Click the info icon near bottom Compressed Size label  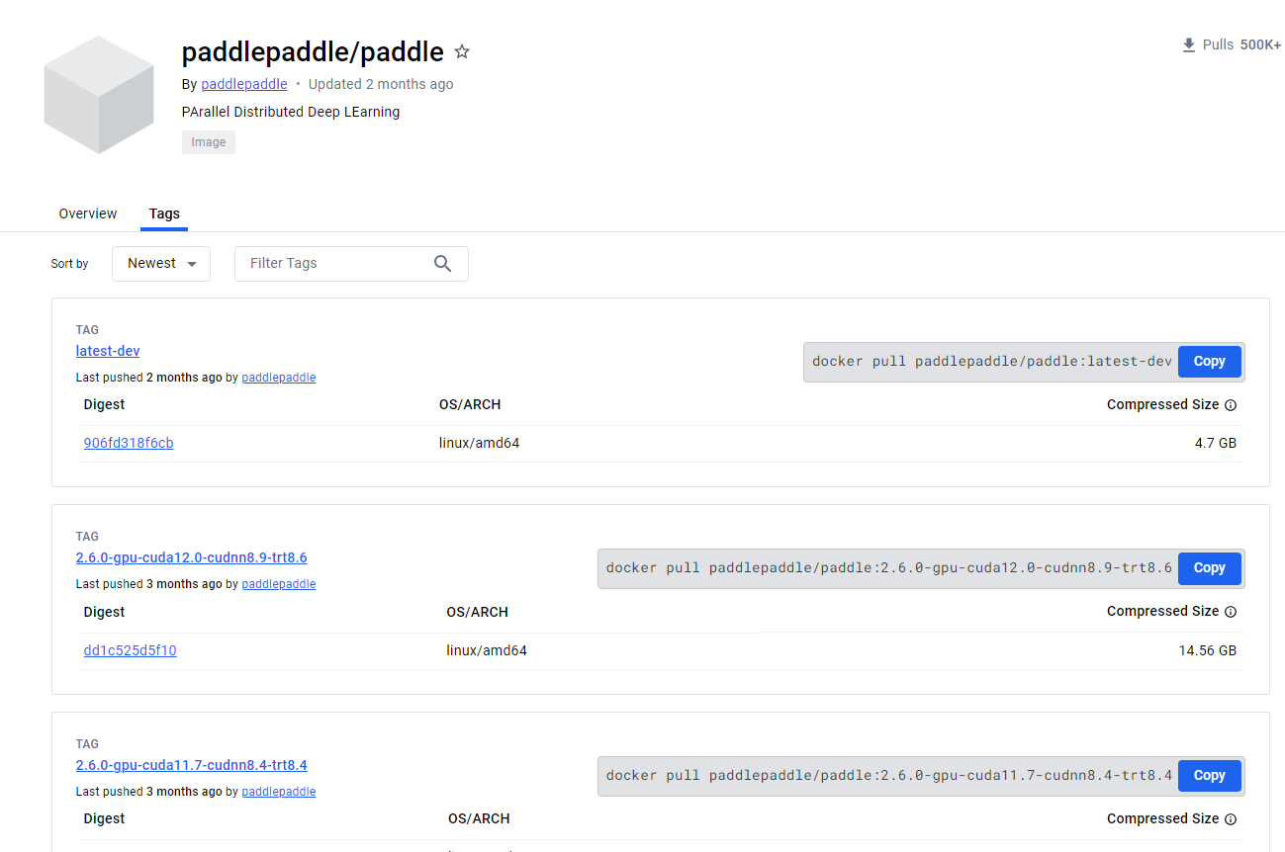1230,818
